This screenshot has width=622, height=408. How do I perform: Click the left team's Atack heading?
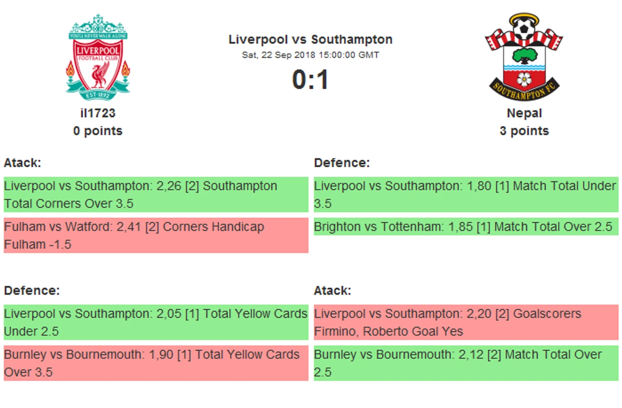coord(23,163)
